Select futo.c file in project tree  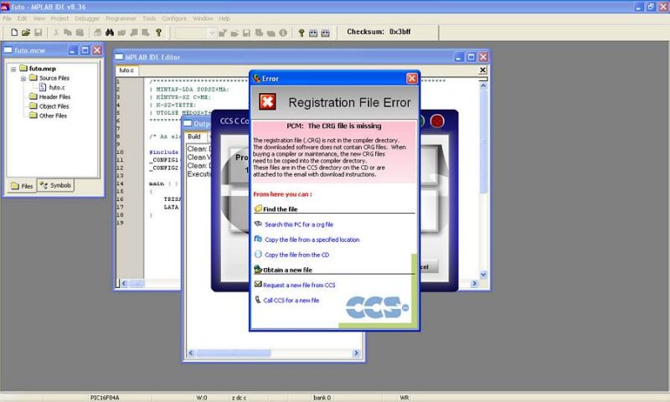57,87
